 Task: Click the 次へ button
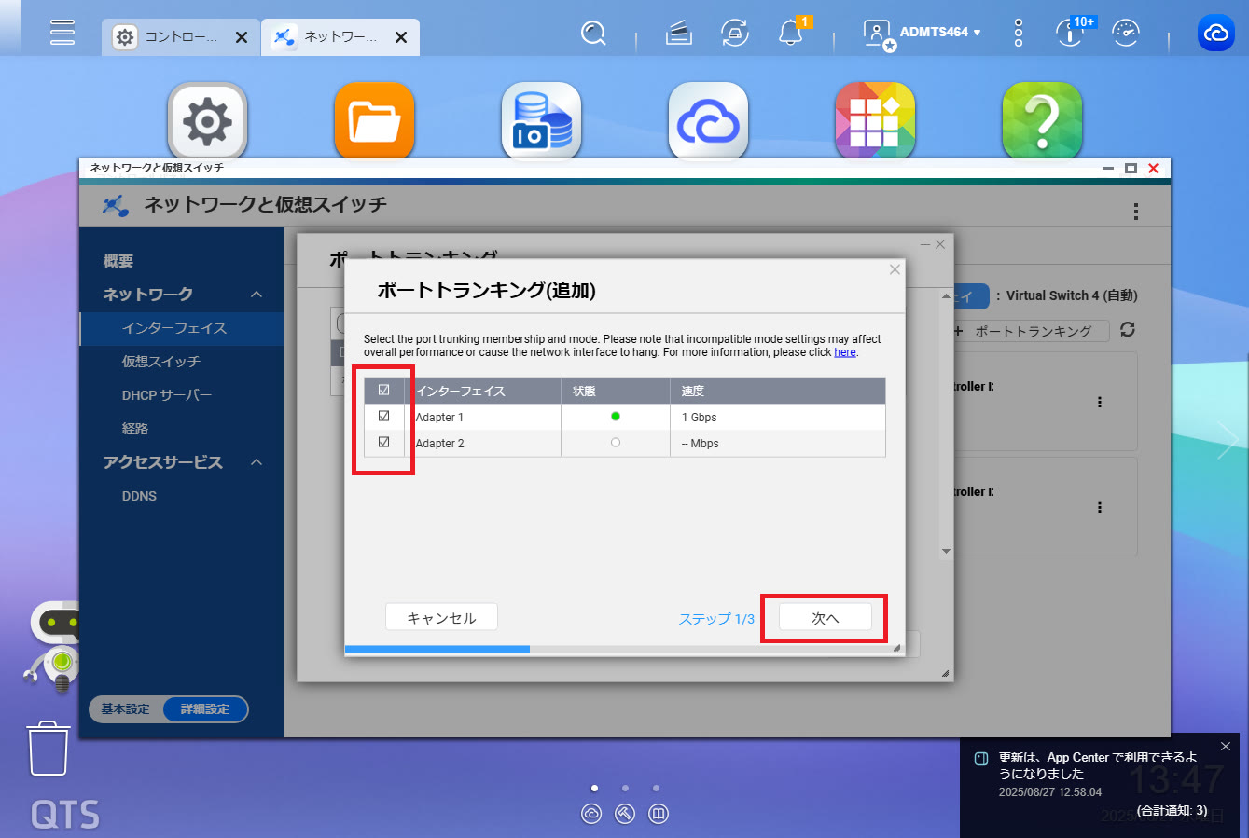coord(825,618)
